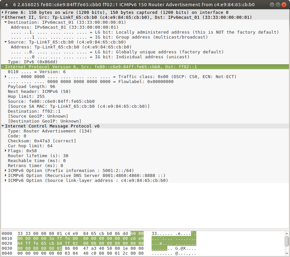Collapse the Internet Control Message Protocol v6 section
Image resolution: width=290 pixels, height=257 pixels.
pyautogui.click(x=3, y=126)
